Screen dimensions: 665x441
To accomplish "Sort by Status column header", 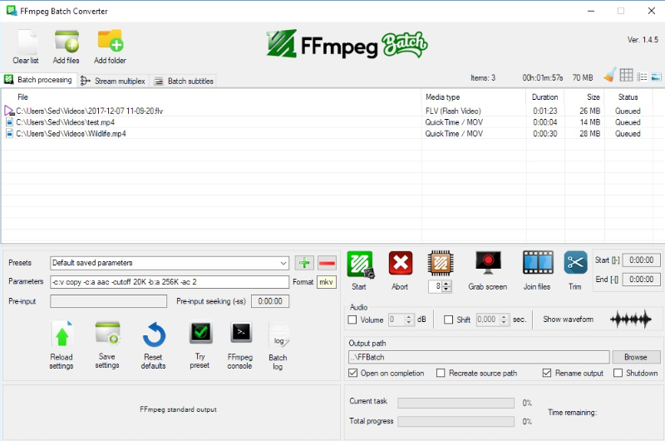I will [628, 97].
